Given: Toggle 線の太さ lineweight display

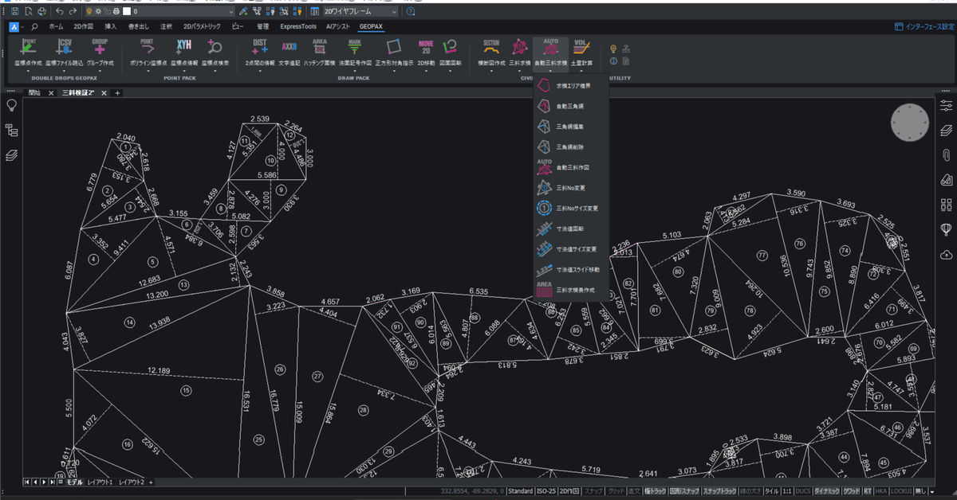Looking at the screenshot, I should 750,492.
